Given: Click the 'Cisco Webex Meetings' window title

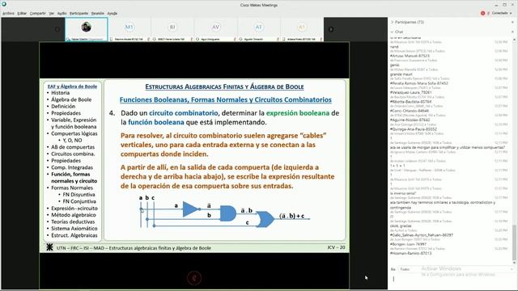Looking at the screenshot, I should coord(259,5).
